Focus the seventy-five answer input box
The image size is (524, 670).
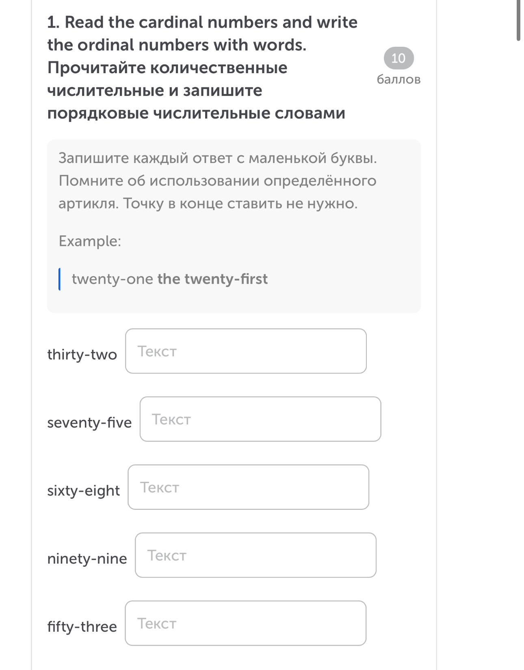point(260,419)
